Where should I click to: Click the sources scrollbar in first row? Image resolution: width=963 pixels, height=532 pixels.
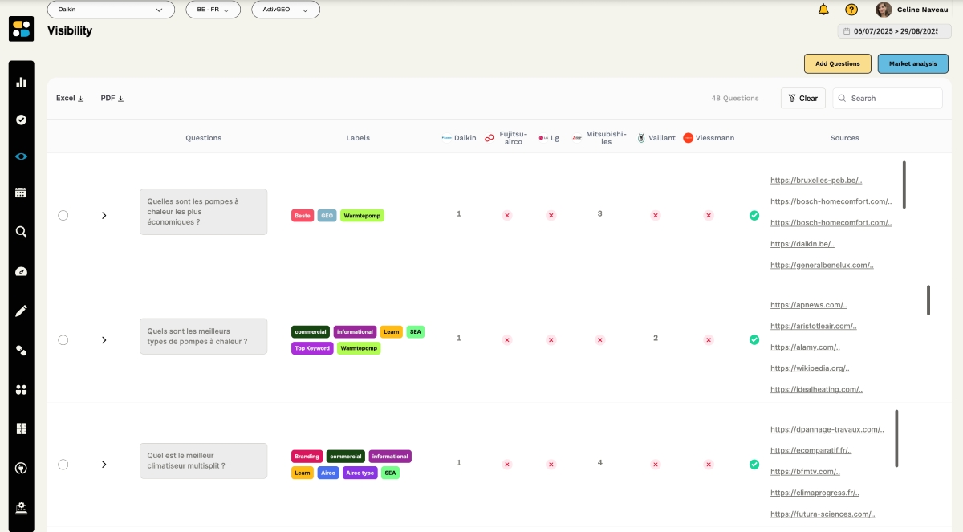(904, 185)
